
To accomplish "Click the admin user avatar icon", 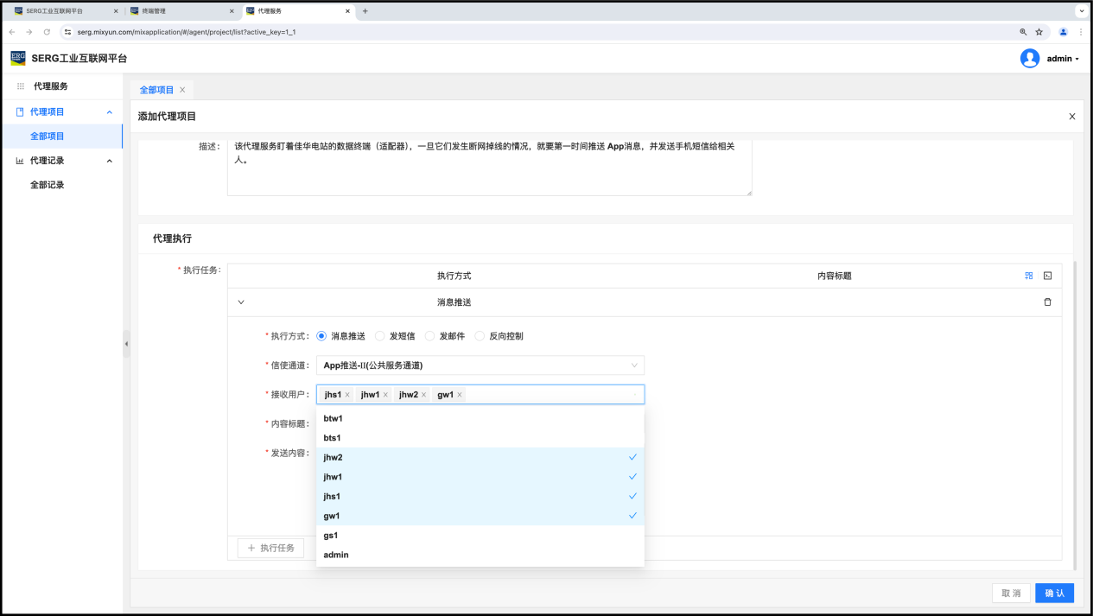I will click(x=1029, y=58).
